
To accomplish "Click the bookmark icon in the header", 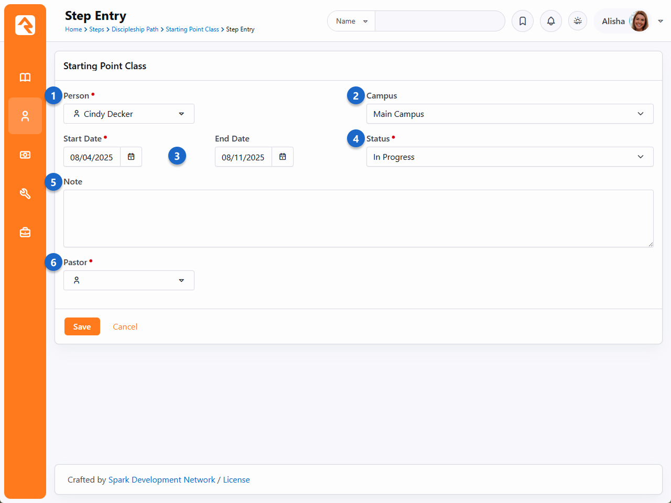I will (522, 21).
